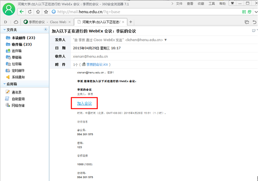Open address bar dropdown arrow
The image size is (258, 181).
(256, 12)
